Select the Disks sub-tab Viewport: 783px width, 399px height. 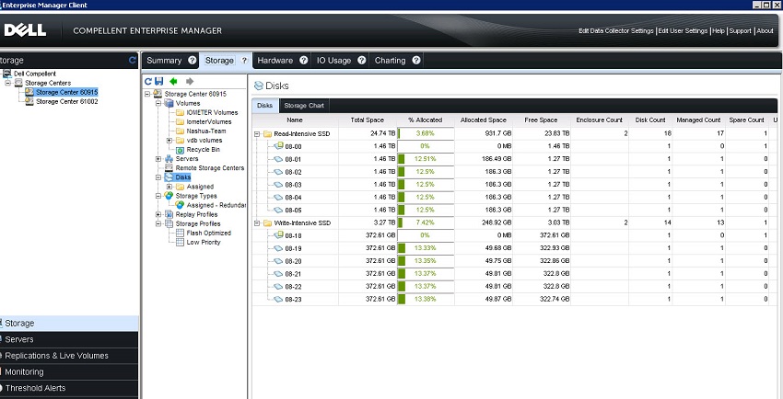(265, 106)
